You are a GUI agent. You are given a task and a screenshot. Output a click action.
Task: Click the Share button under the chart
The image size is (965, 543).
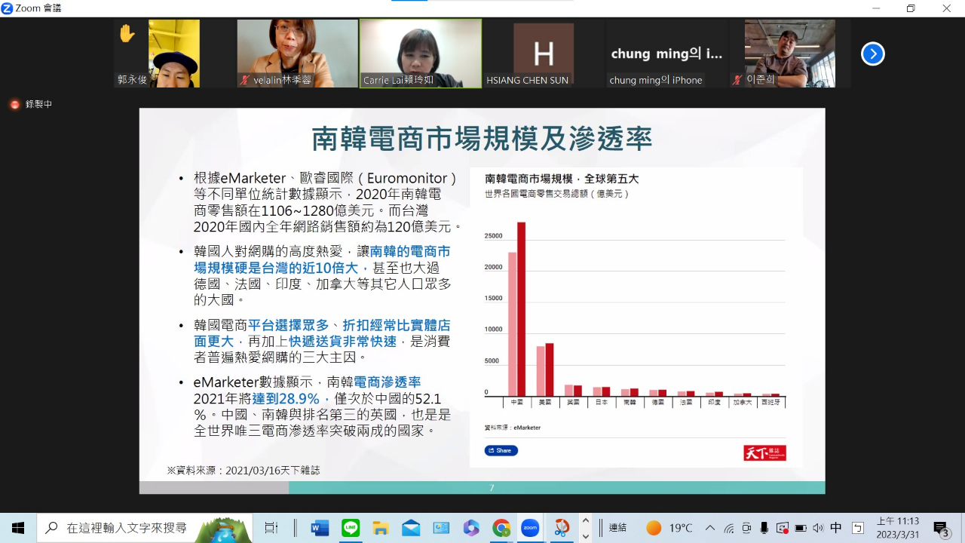(501, 450)
